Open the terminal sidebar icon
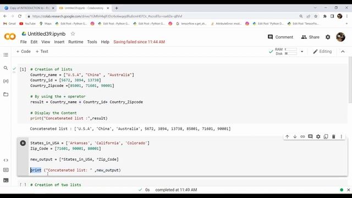The width and height of the screenshot is (352, 198). 6,180
